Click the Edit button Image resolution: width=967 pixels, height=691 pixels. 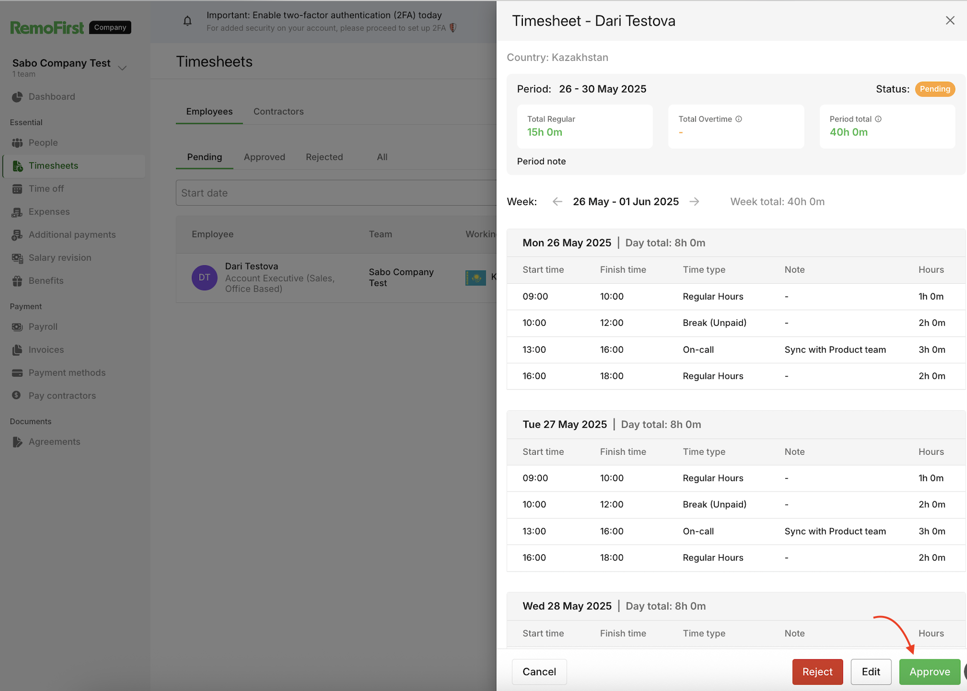871,672
